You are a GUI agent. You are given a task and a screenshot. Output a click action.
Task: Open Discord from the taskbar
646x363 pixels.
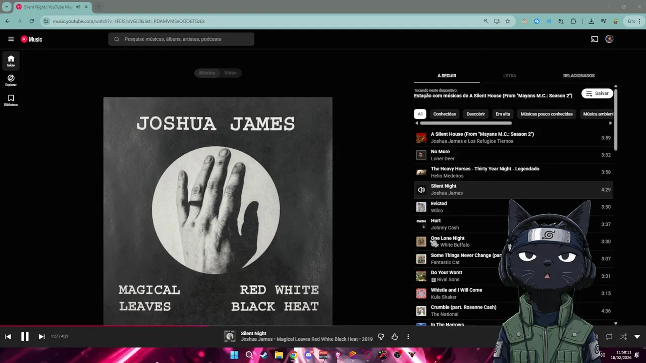pos(308,355)
